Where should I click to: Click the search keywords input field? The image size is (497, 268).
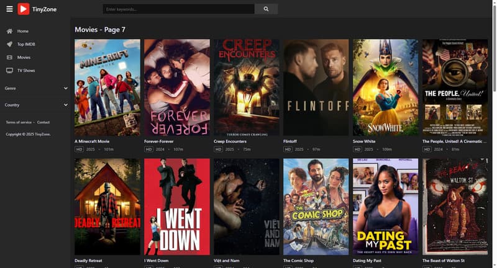coord(178,9)
